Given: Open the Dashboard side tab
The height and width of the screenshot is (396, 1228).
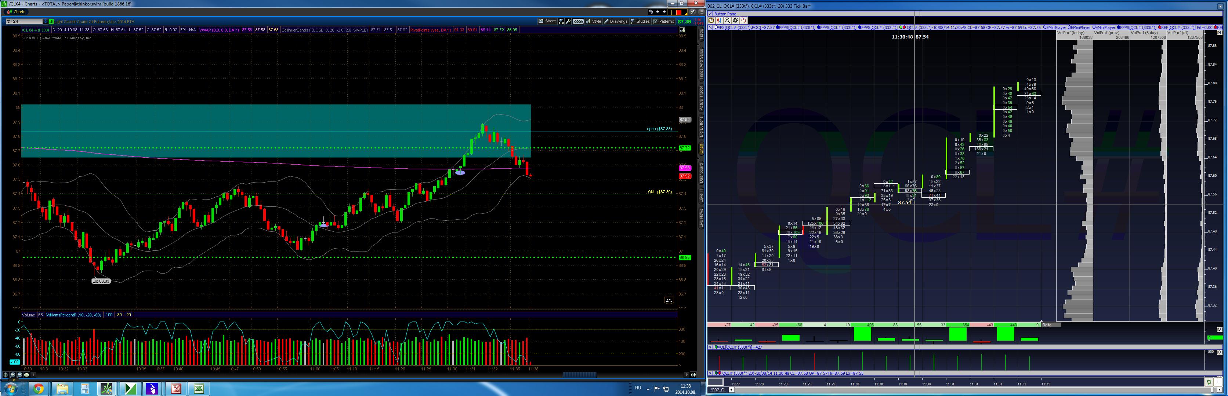Looking at the screenshot, I should coord(701,173).
